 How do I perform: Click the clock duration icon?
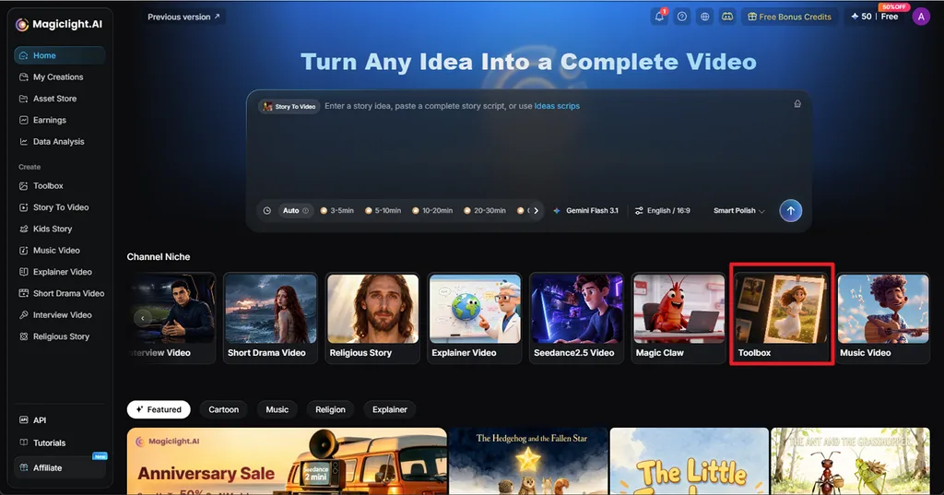click(267, 211)
